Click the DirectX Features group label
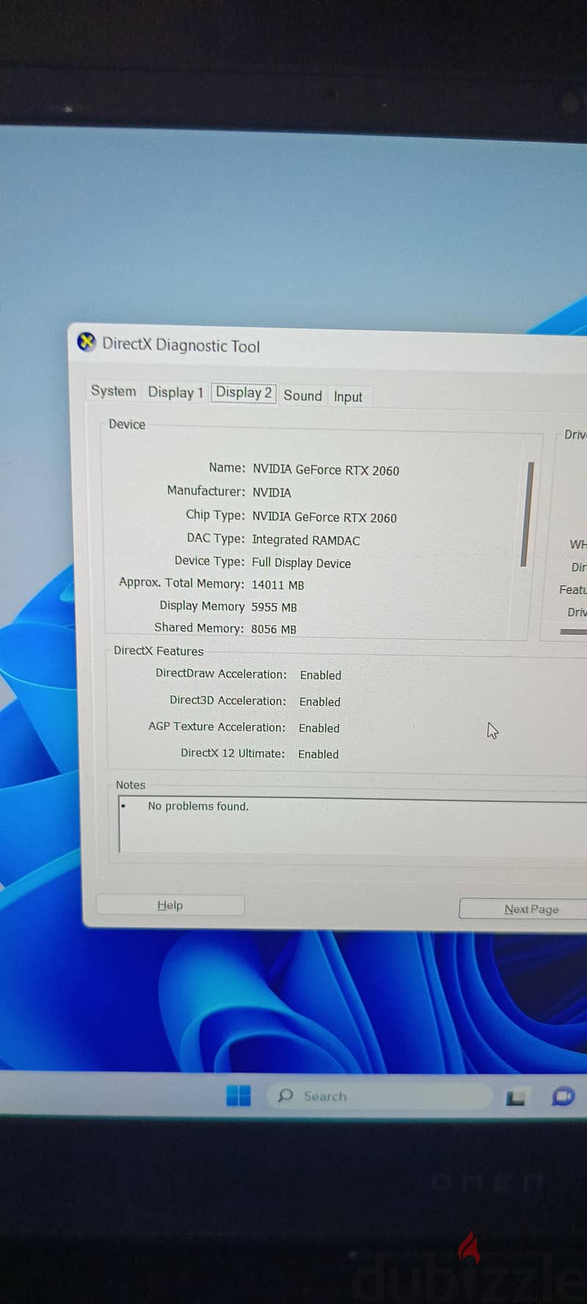The image size is (587, 1304). [x=158, y=651]
